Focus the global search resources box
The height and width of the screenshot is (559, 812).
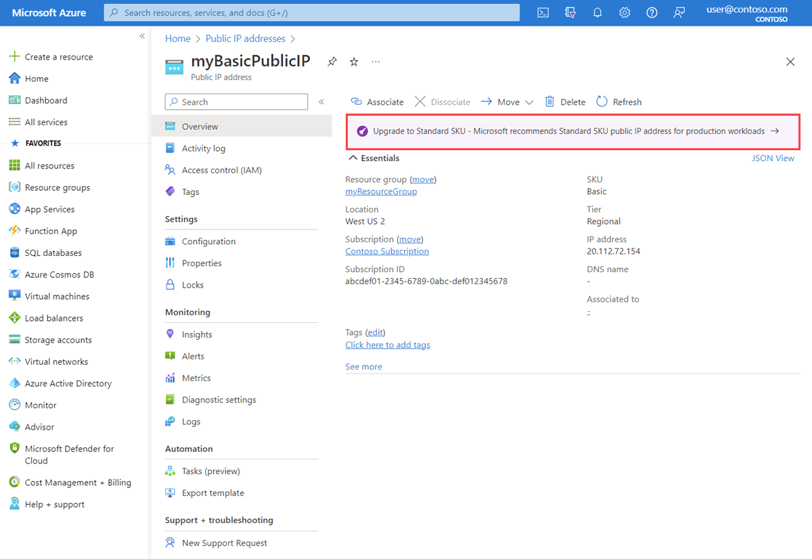(312, 13)
